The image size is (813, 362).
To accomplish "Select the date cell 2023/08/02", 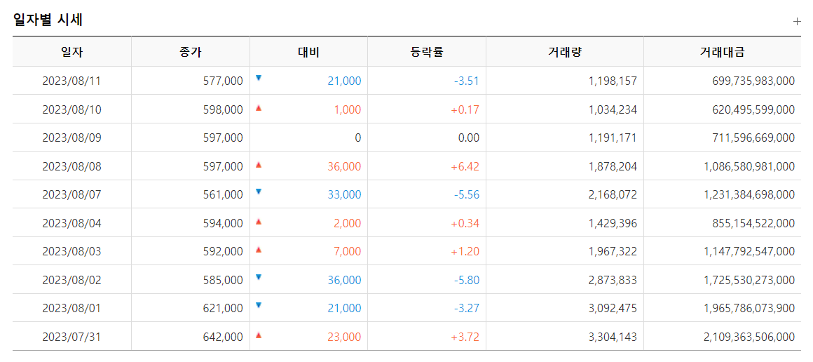I will click(x=71, y=280).
